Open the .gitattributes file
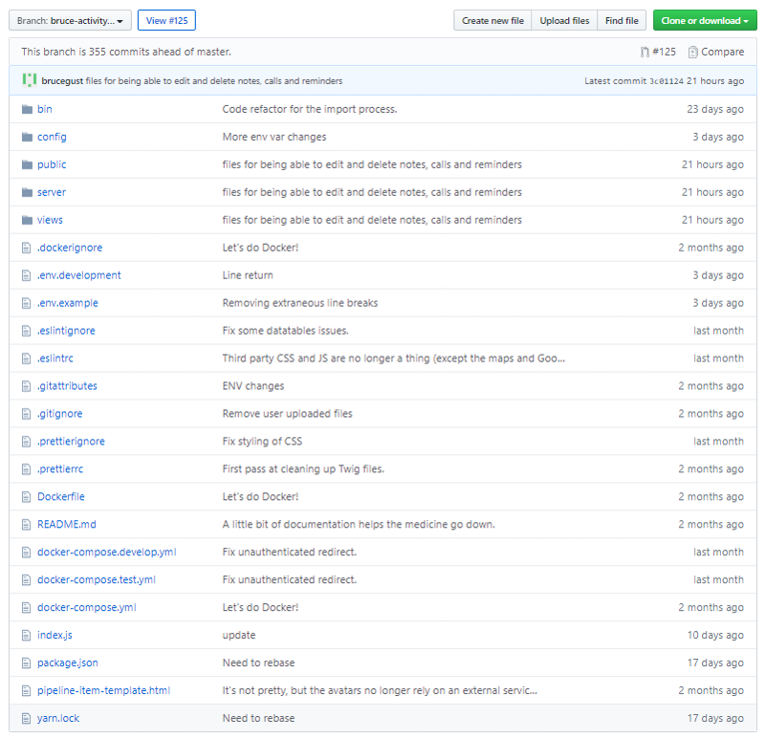This screenshot has width=765, height=738. point(67,386)
